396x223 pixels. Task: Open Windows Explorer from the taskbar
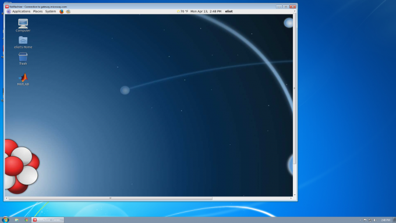tap(17, 220)
